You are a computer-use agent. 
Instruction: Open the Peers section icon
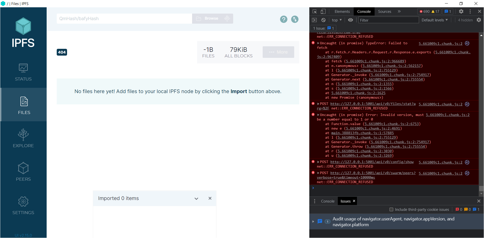click(23, 168)
